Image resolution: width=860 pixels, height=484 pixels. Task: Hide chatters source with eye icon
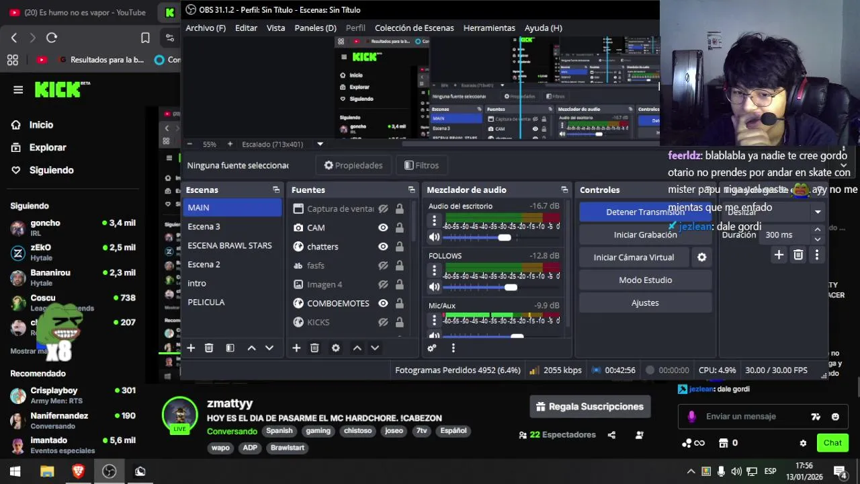pos(383,247)
